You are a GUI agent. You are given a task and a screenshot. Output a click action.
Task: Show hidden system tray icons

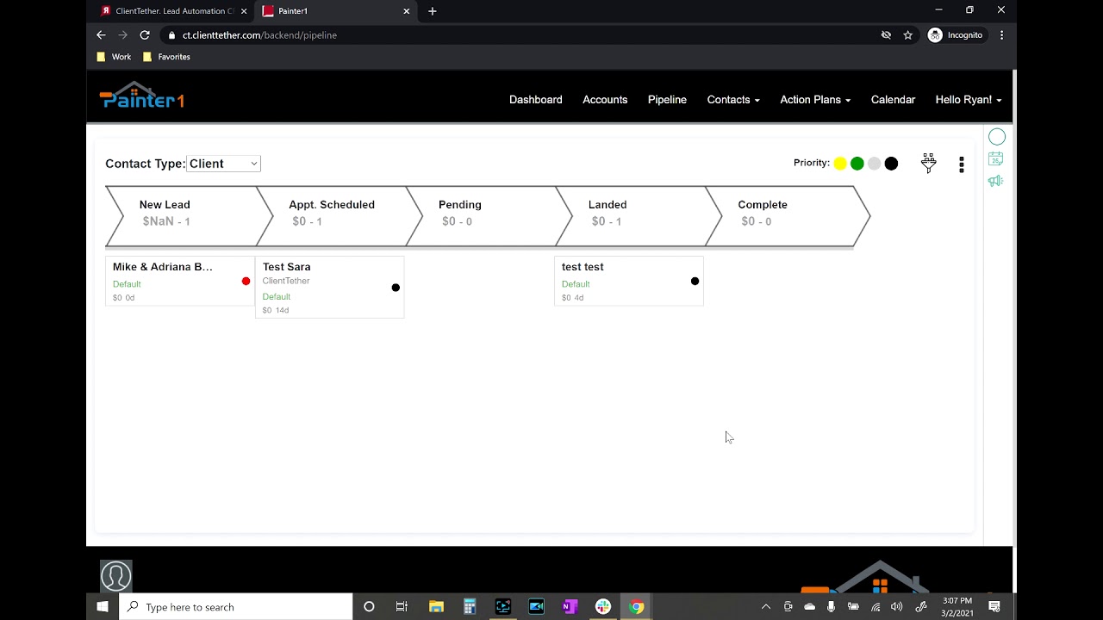[x=765, y=607]
